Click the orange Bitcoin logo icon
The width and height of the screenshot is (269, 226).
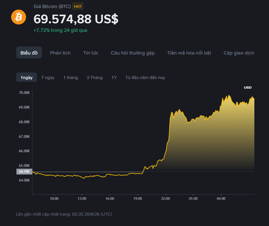(x=18, y=17)
